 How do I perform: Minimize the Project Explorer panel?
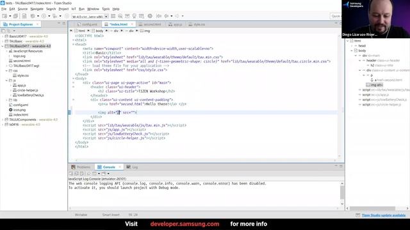59,24
